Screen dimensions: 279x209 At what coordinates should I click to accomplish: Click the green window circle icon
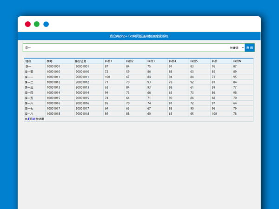tap(37, 24)
